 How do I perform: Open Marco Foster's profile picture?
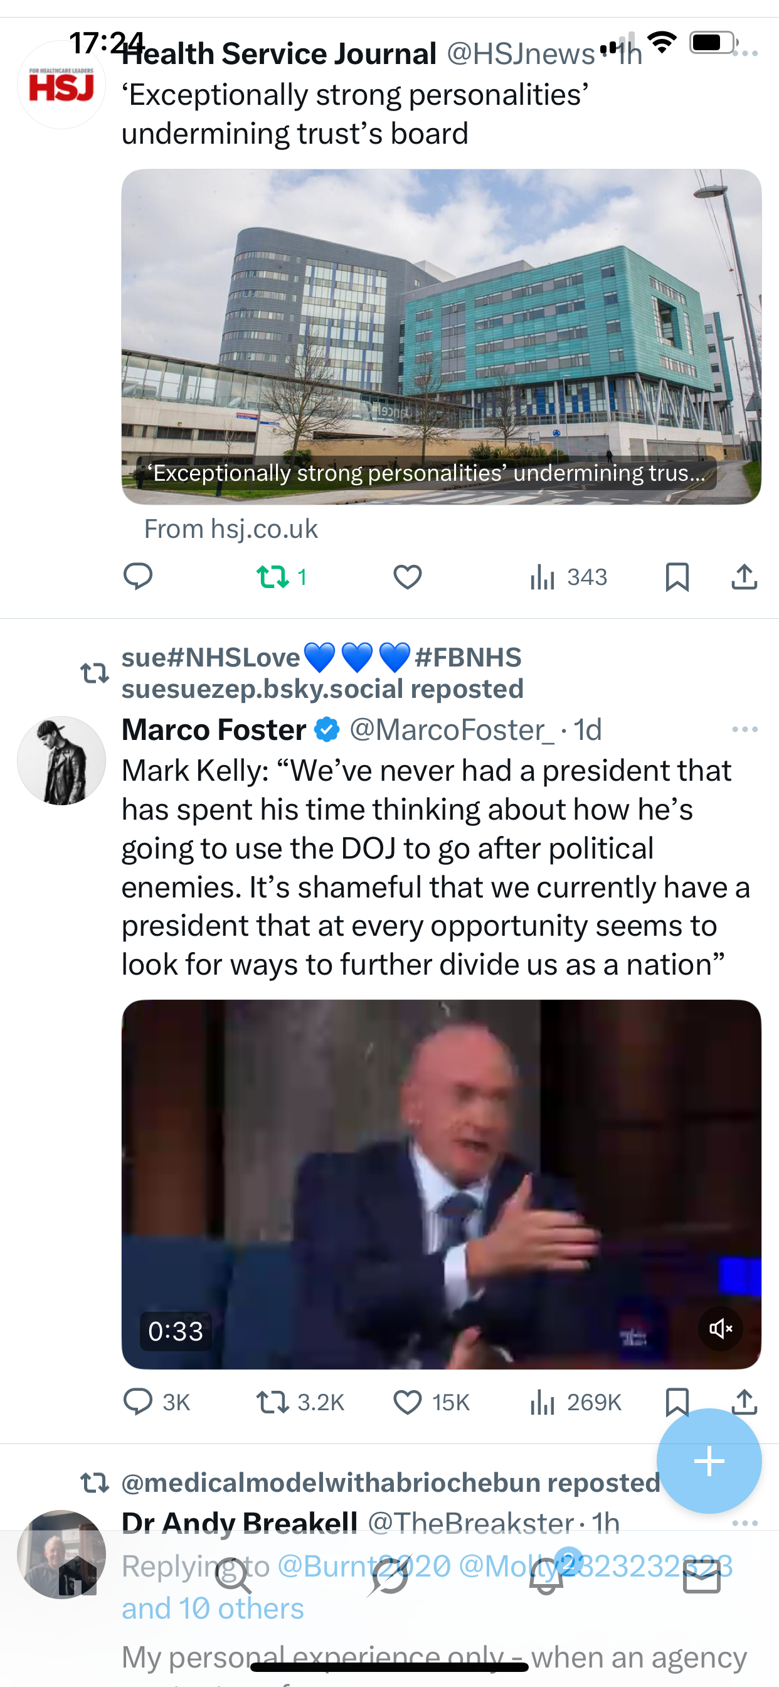coord(61,759)
